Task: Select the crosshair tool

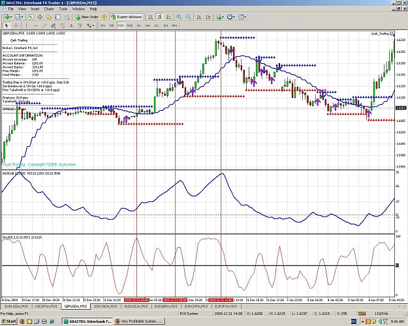Action: point(16,25)
